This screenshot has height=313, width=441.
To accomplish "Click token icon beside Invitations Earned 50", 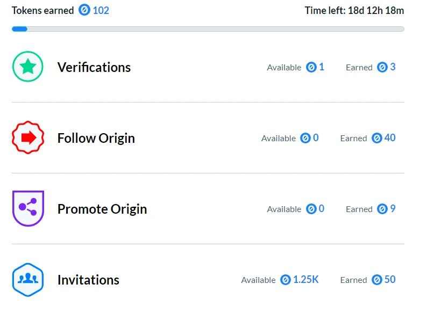I will [x=376, y=280].
